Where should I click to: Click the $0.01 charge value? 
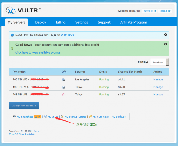coord(121,79)
